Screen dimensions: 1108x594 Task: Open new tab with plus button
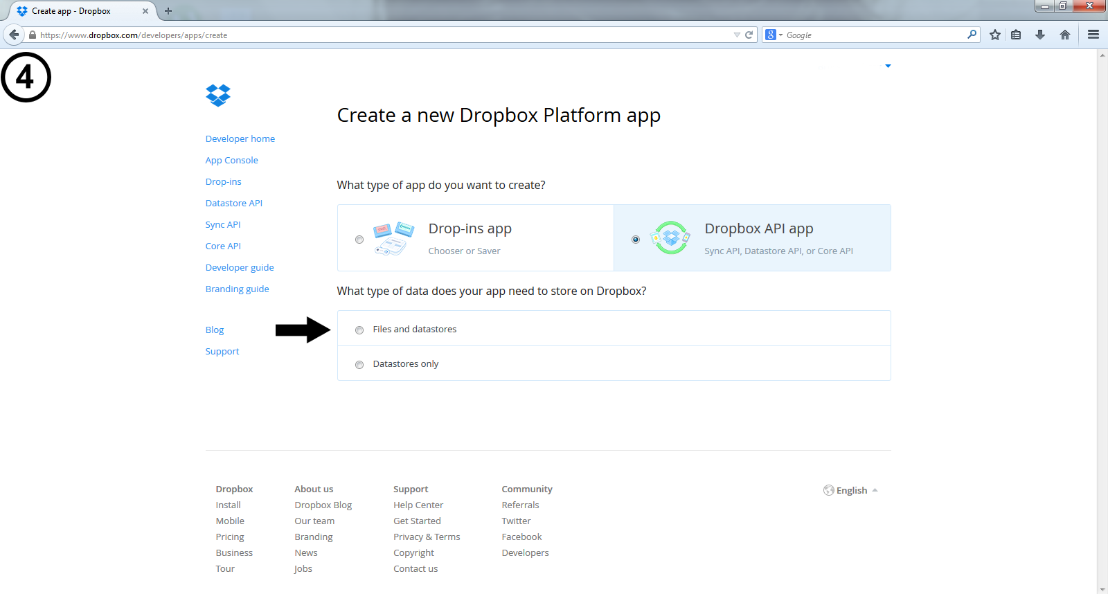[168, 11]
